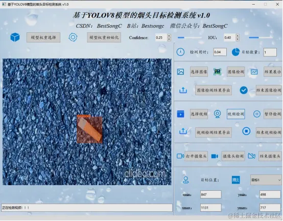
Task: Click the 'Confidence:' label
Action: tap(138, 37)
